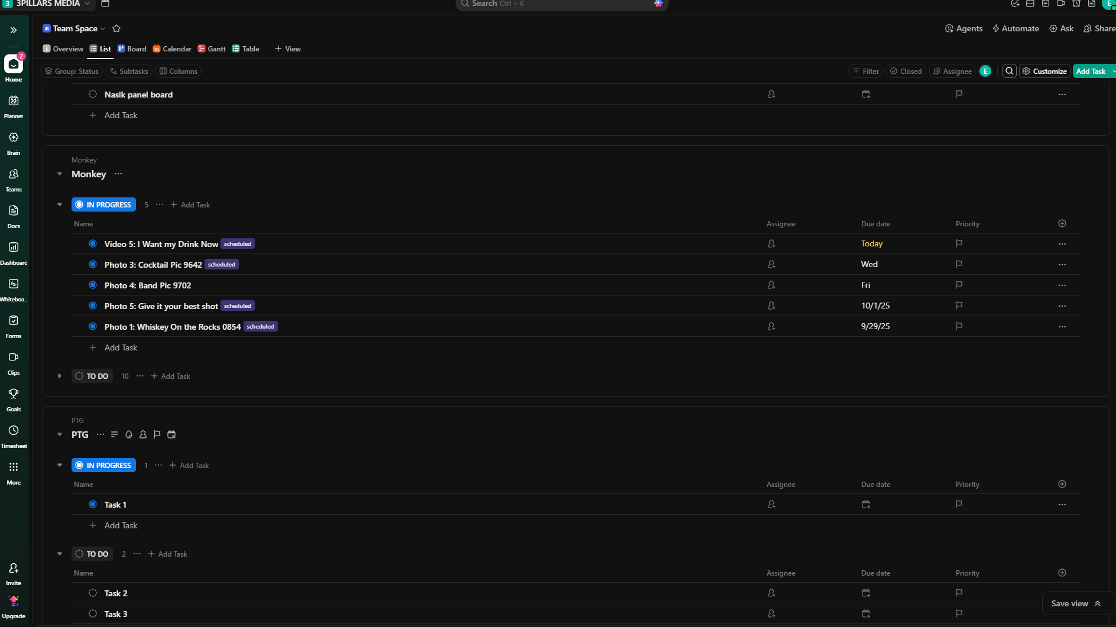1116x627 pixels.
Task: Click the green Add Task button
Action: 1090,71
